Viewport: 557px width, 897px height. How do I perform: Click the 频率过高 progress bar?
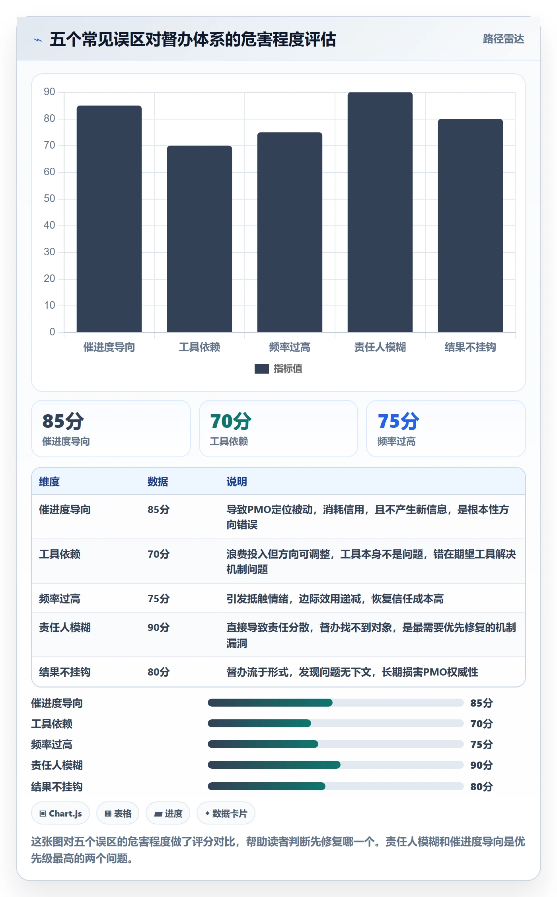(336, 744)
